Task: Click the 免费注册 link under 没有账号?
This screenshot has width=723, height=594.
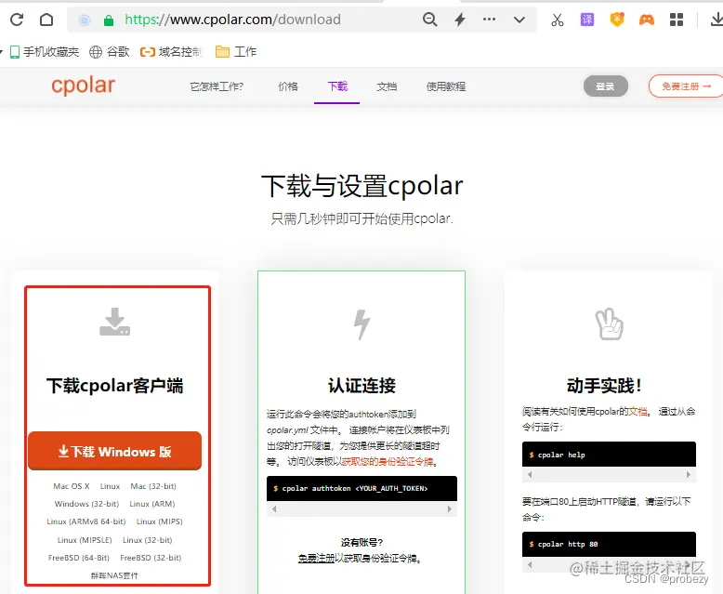Action: (316, 559)
